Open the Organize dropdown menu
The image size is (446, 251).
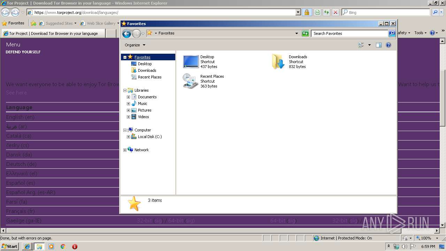pos(135,45)
